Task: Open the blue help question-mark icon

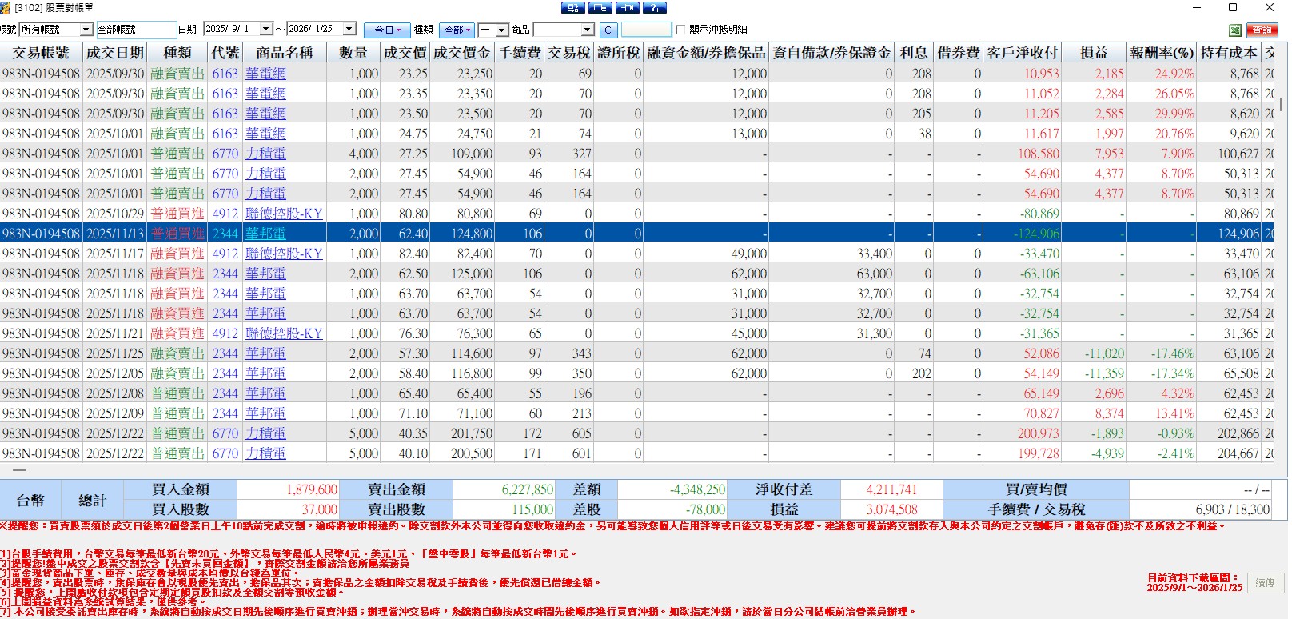Action: 654,8
